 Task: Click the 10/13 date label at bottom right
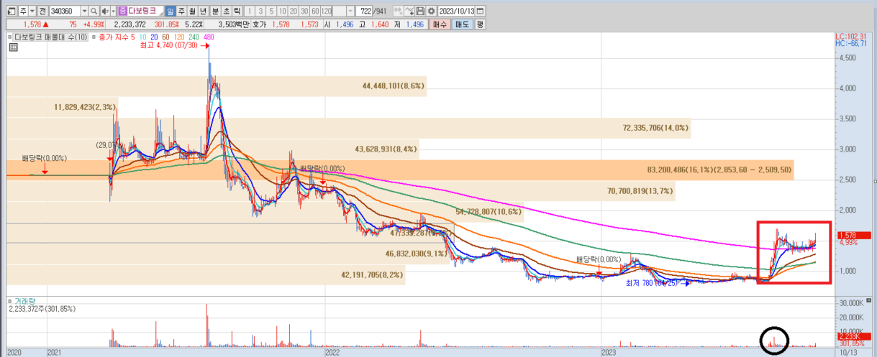849,353
